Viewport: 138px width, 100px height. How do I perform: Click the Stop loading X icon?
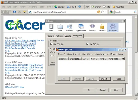point(20,12)
